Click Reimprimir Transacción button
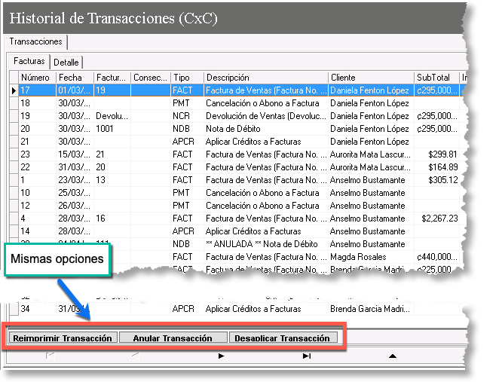The width and height of the screenshot is (502, 382). pos(63,338)
